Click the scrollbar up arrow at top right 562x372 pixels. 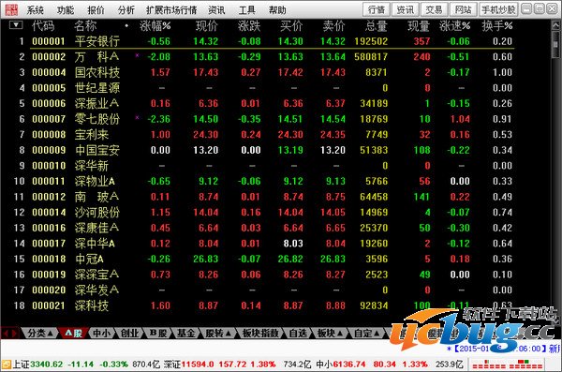pos(555,26)
